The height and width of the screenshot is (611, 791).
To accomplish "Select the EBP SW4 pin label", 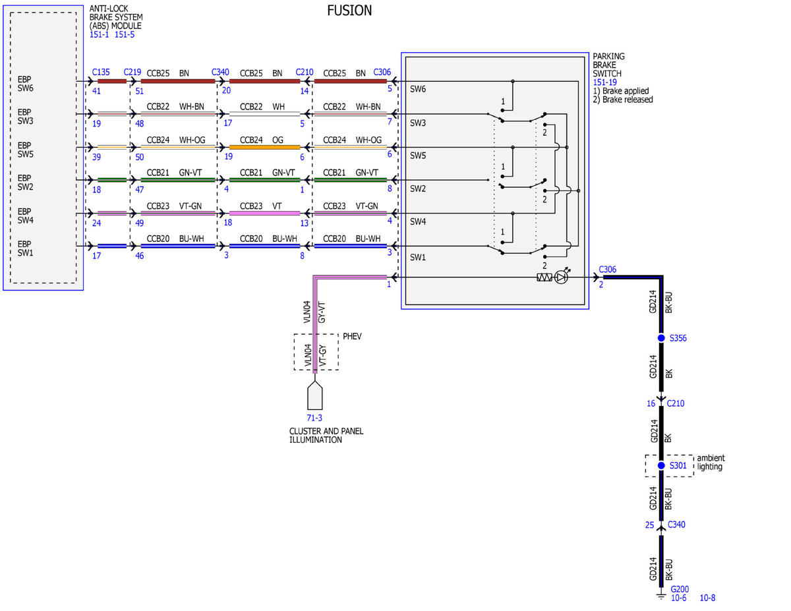I will click(25, 216).
